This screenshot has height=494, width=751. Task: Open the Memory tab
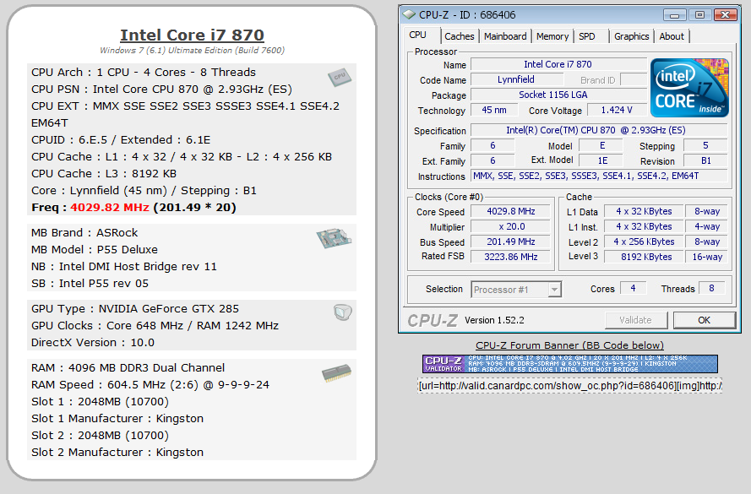[x=552, y=36]
